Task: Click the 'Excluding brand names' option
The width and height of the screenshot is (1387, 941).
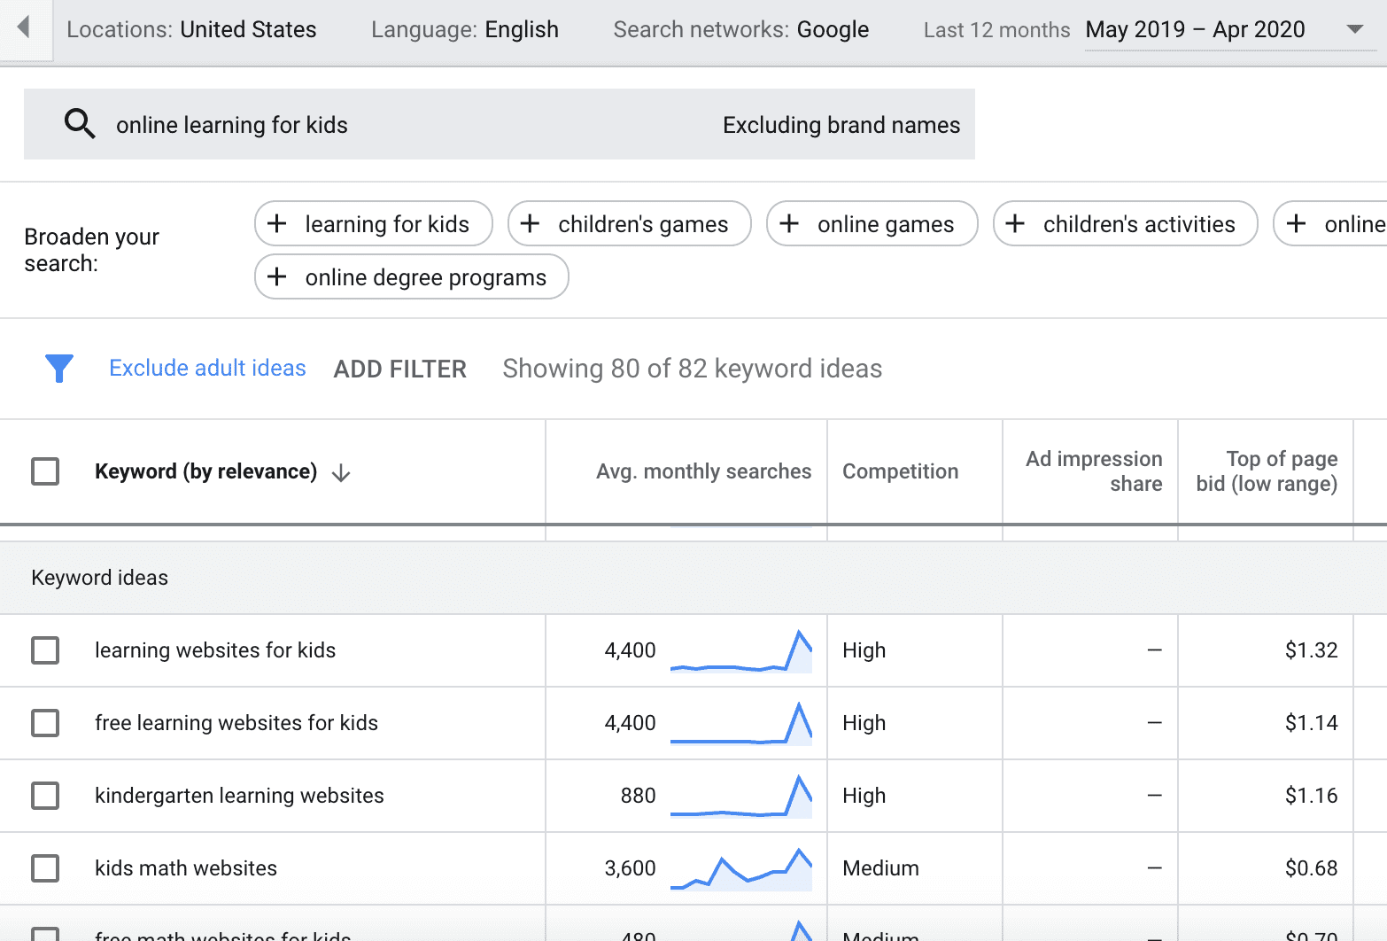Action: pyautogui.click(x=841, y=124)
